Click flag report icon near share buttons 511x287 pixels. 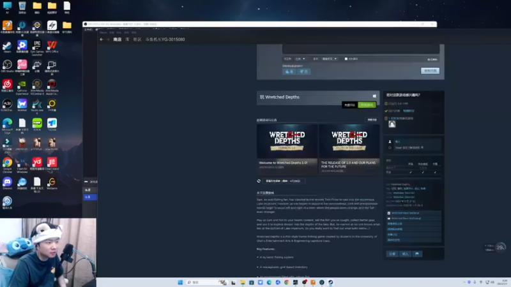(x=417, y=254)
